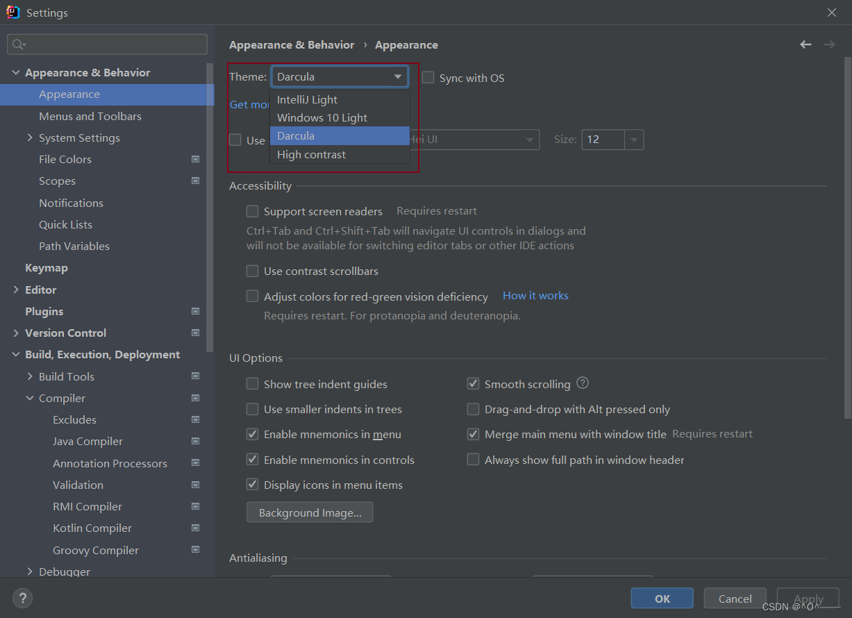Click project-level icon beside Java Compiler
This screenshot has height=618, width=852.
coord(195,441)
